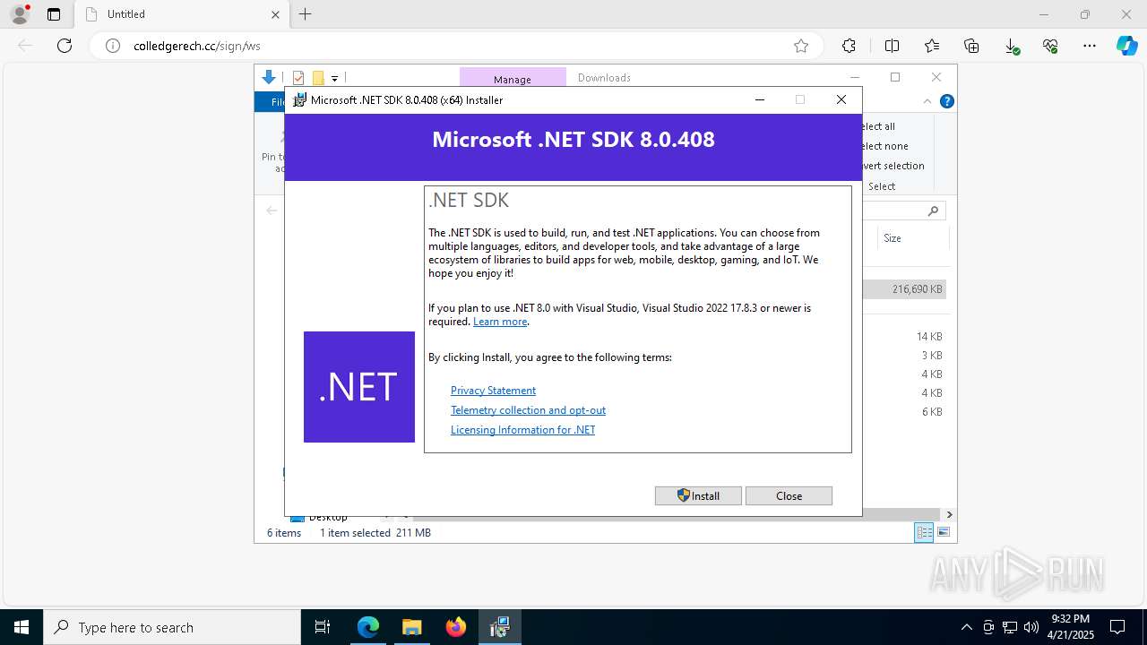Open Microsoft Edge from the taskbar
The image size is (1147, 645).
[x=368, y=627]
